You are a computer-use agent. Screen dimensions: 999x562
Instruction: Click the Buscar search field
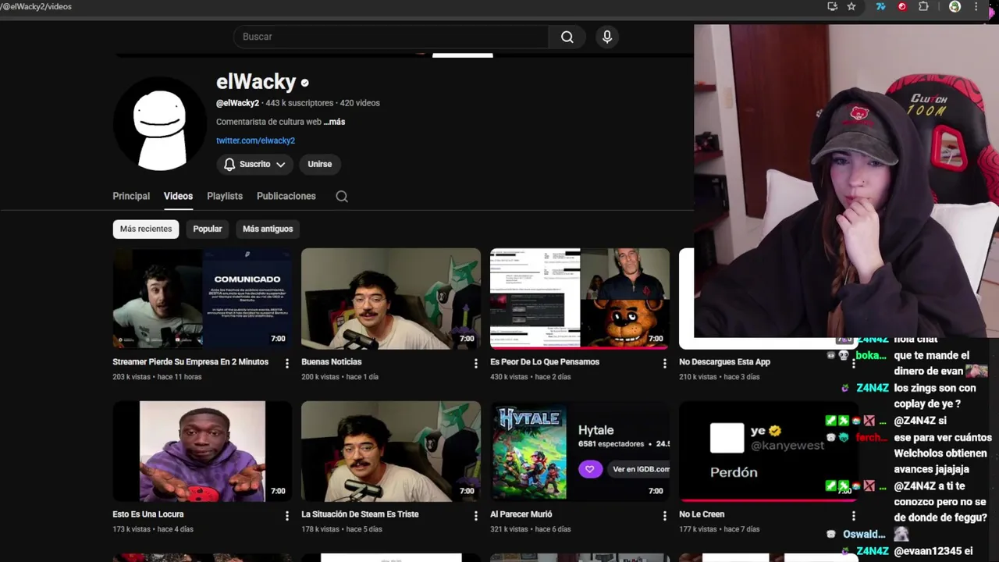pos(391,37)
